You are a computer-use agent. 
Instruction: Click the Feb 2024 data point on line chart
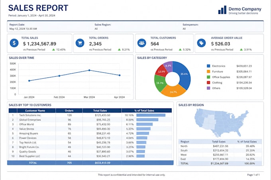[59, 76]
